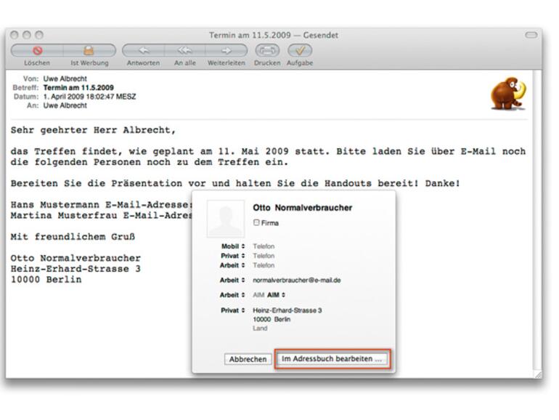
Task: Click the subject Termin am 11.5.2009
Action: click(x=78, y=87)
